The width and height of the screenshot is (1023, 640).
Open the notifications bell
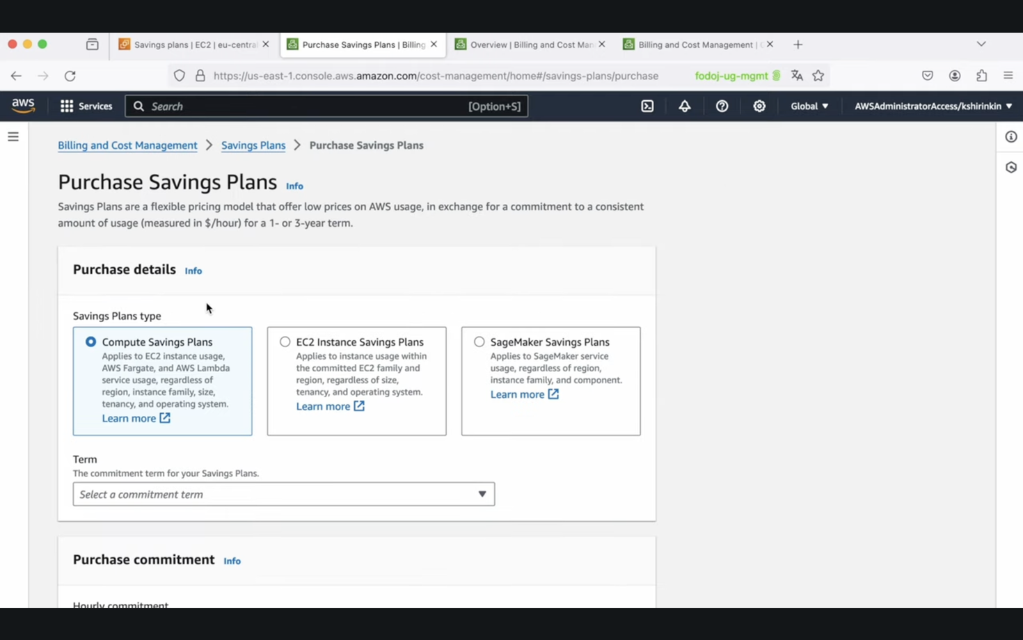coord(685,106)
